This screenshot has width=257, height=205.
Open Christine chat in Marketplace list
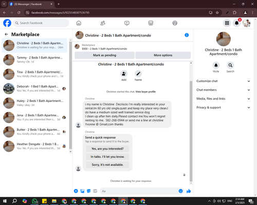pyautogui.click(x=34, y=45)
